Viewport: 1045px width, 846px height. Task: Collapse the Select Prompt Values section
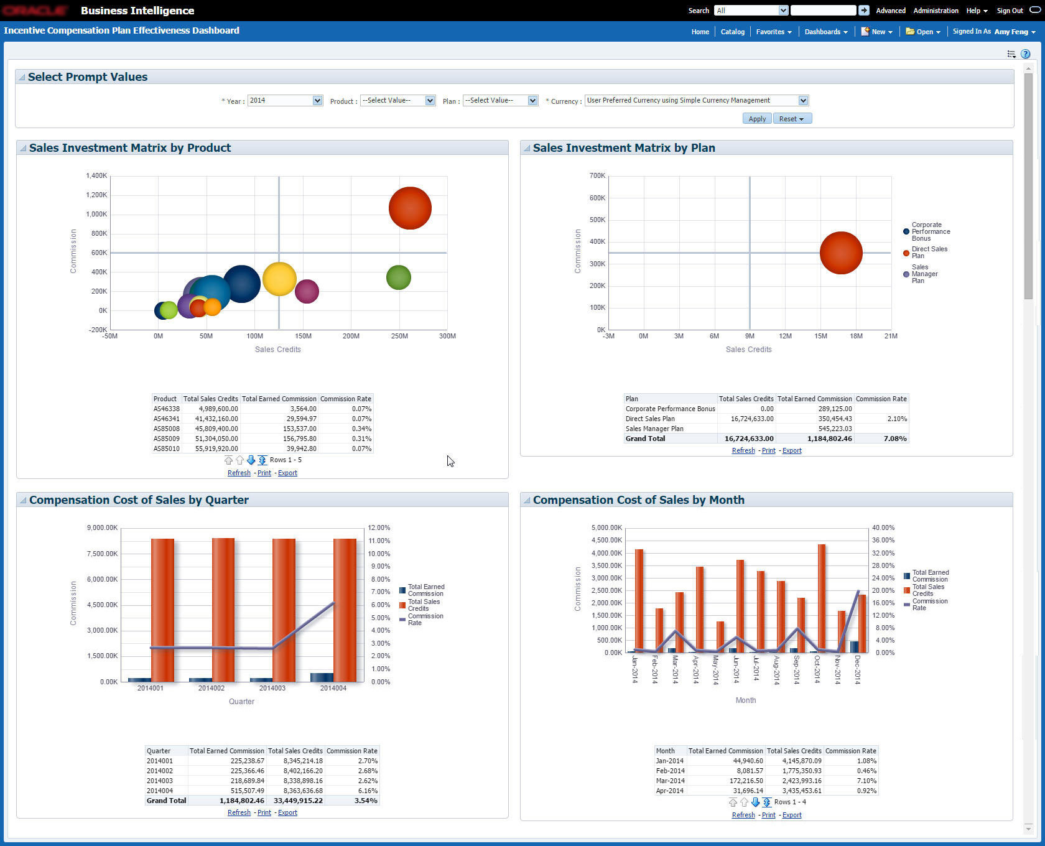(x=22, y=77)
